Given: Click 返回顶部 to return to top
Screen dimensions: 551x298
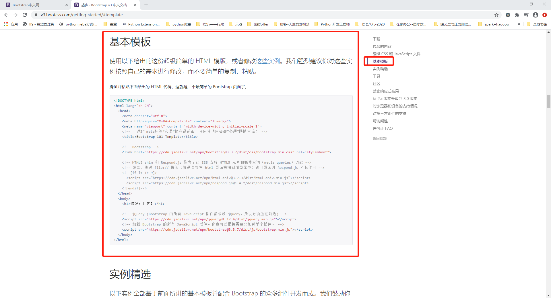Looking at the screenshot, I should tap(379, 138).
